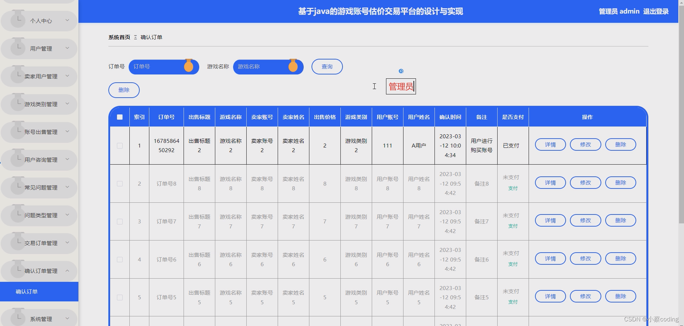Check the row 1 checkbox for order 1678586450292
The height and width of the screenshot is (326, 684).
pos(120,146)
